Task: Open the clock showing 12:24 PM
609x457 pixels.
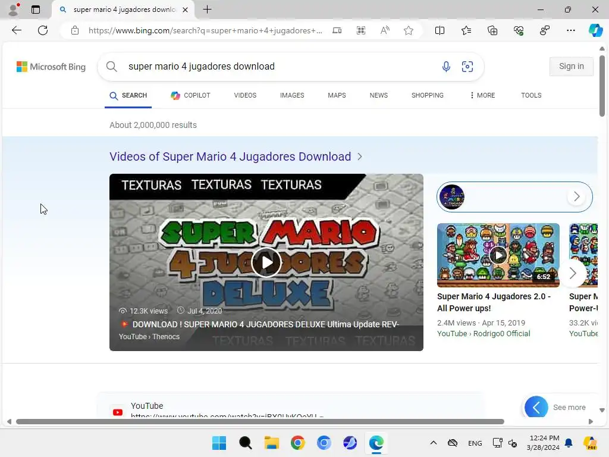Action: point(544,443)
